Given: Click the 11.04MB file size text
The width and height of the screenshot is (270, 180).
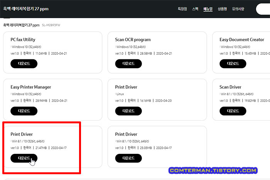Looking at the screenshot, I should pyautogui.click(x=41, y=54).
